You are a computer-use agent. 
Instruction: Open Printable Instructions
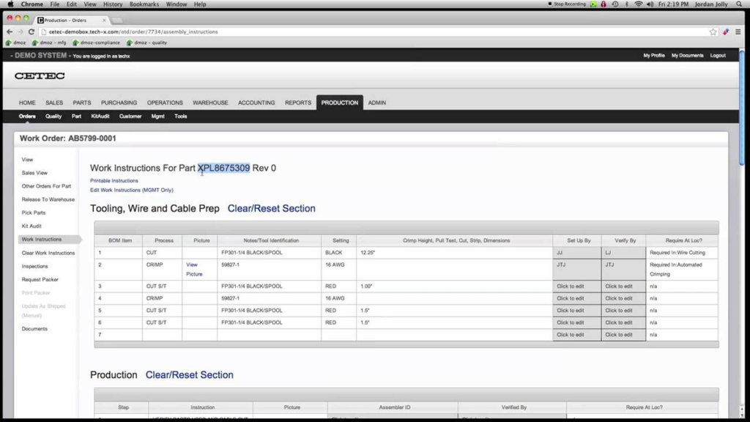click(x=114, y=180)
